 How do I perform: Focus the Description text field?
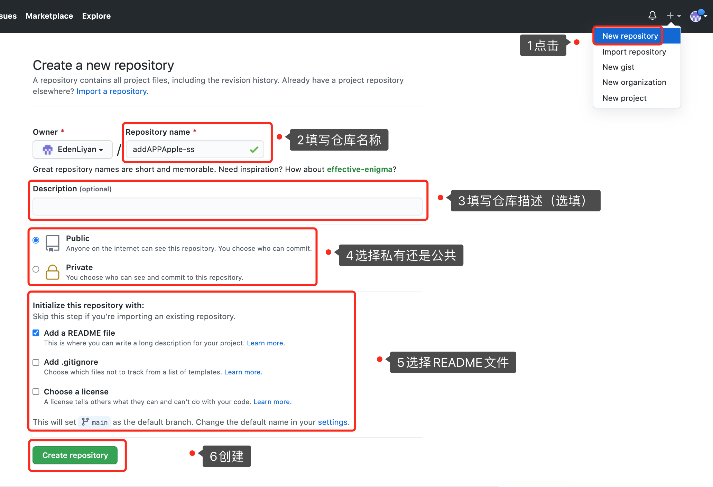[228, 207]
